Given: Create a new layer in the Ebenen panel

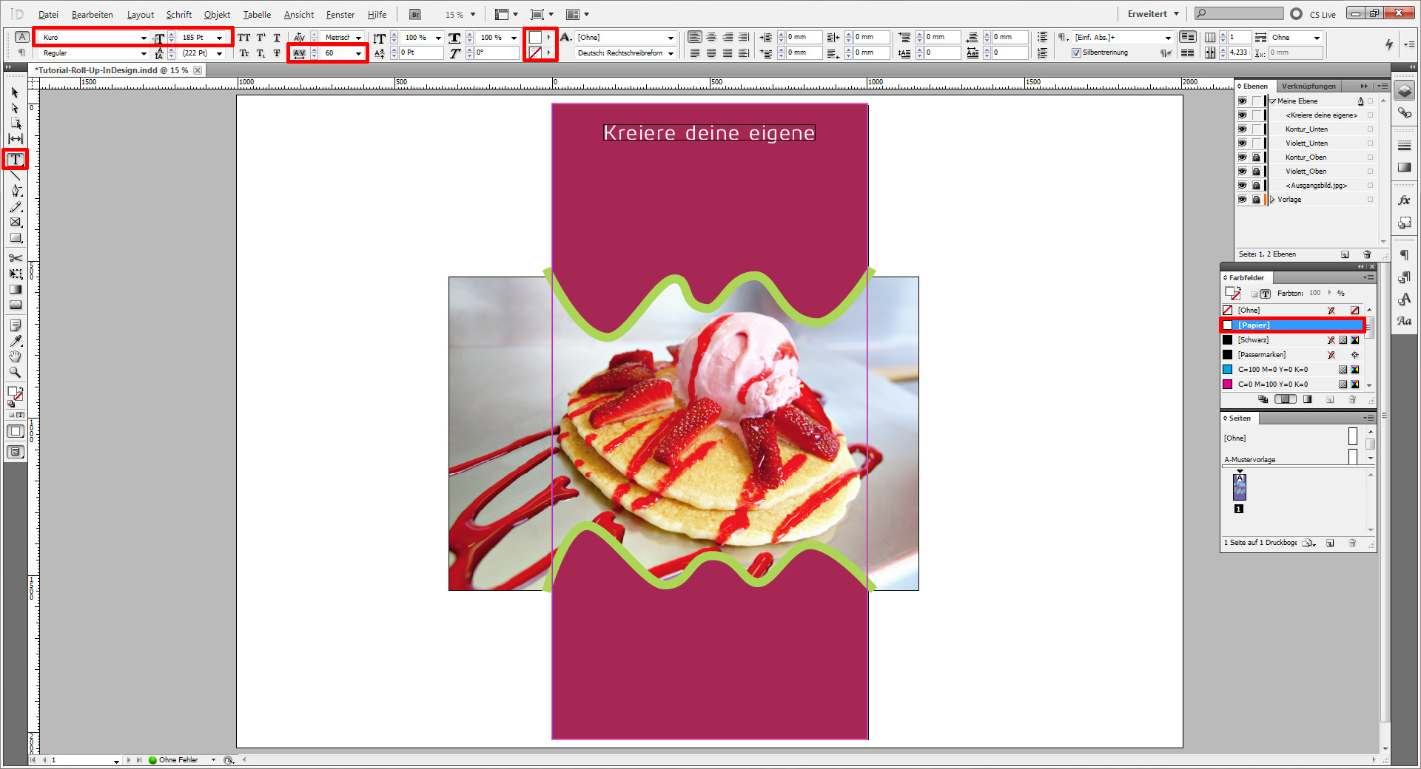Looking at the screenshot, I should tap(1344, 254).
